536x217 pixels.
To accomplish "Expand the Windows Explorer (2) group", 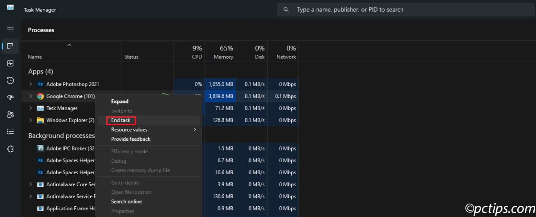I will coord(30,120).
